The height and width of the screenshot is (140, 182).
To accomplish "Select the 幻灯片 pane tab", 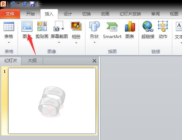I will coord(11,61).
